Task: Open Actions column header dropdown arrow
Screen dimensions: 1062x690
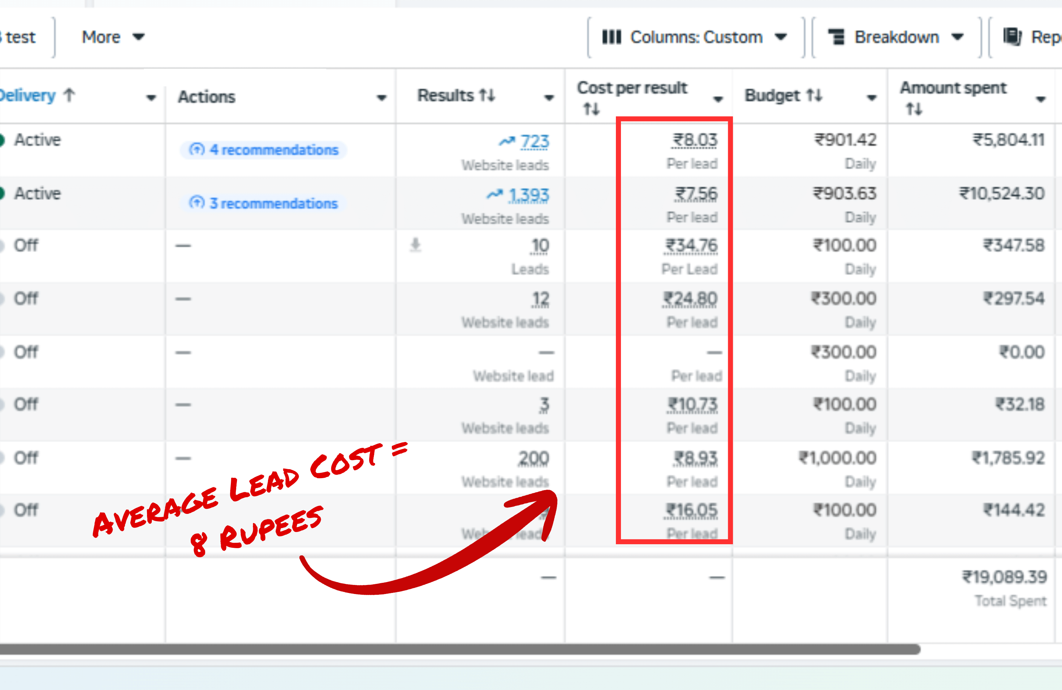Action: [x=381, y=97]
